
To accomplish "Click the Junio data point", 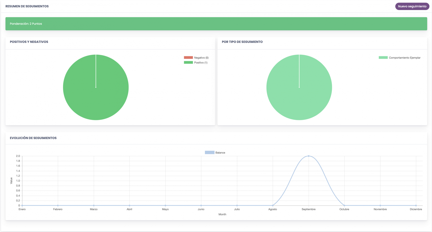I will point(201,206).
